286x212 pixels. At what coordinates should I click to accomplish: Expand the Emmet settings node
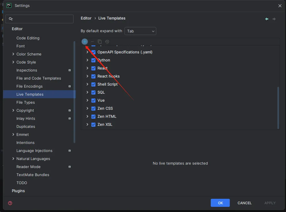coord(13,134)
